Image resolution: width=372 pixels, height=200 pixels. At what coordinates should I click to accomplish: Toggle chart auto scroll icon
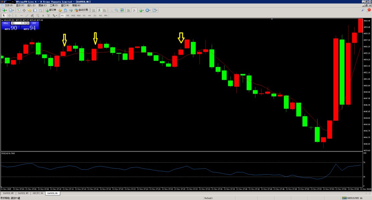[128, 10]
